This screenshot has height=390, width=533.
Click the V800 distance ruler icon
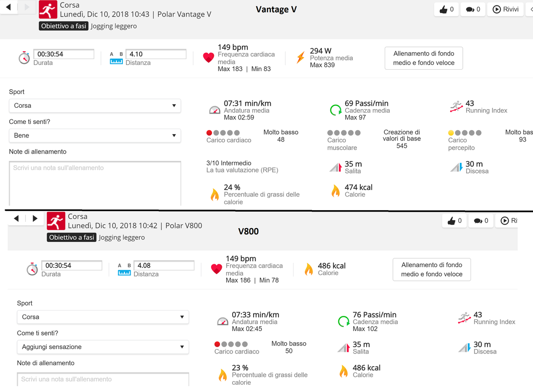[124, 273]
